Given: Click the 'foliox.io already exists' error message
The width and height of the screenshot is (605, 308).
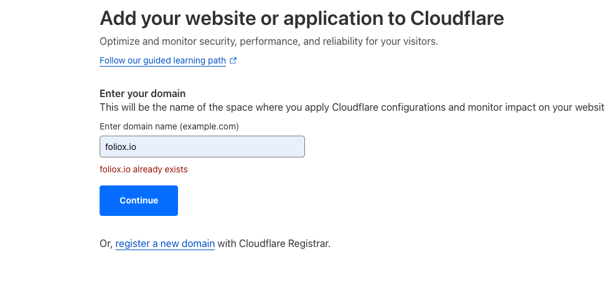Looking at the screenshot, I should click(144, 169).
